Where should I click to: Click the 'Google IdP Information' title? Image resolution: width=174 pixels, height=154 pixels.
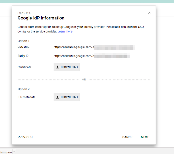[41, 18]
